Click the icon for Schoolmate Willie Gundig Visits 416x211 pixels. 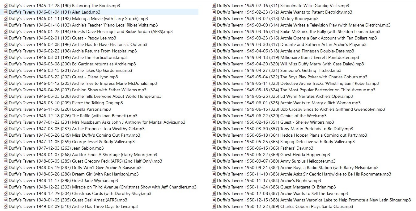coord(214,6)
